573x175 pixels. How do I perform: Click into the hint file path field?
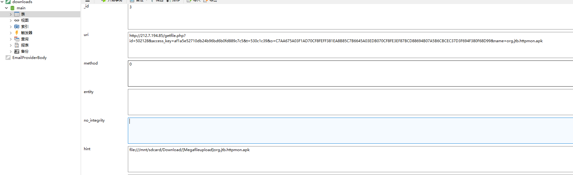[350, 159]
